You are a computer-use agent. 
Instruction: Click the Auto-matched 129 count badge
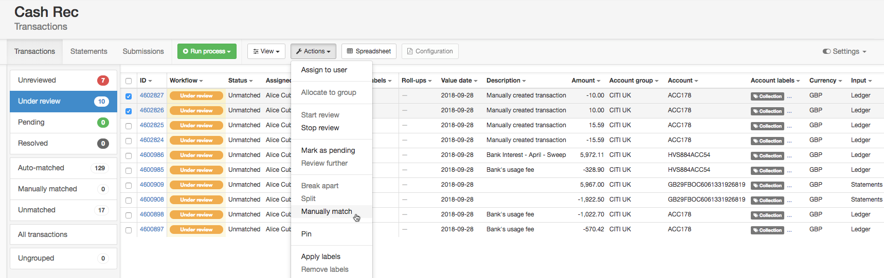pos(100,168)
